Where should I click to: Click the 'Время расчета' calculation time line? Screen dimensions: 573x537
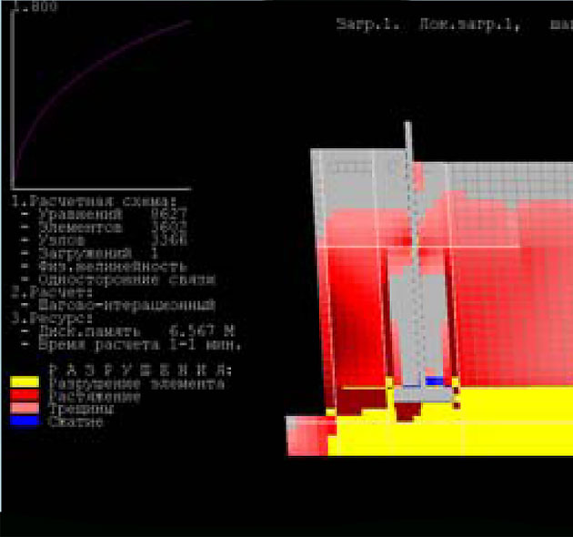129,345
